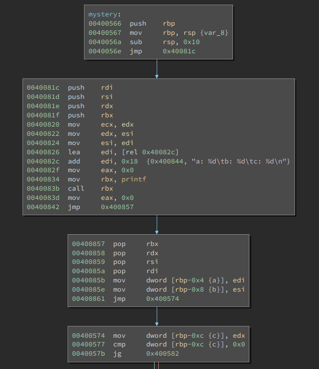The width and height of the screenshot is (319, 369).
Task: Click the "a: %d\tb: %d\tc: %d\n" format string
Action: point(240,161)
